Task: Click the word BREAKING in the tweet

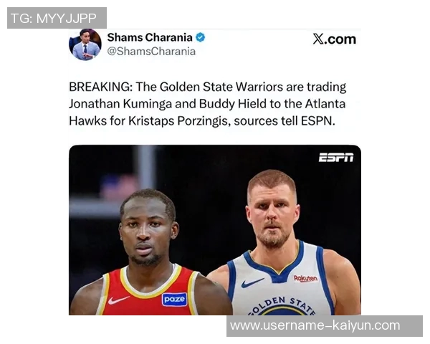Action: [x=100, y=87]
